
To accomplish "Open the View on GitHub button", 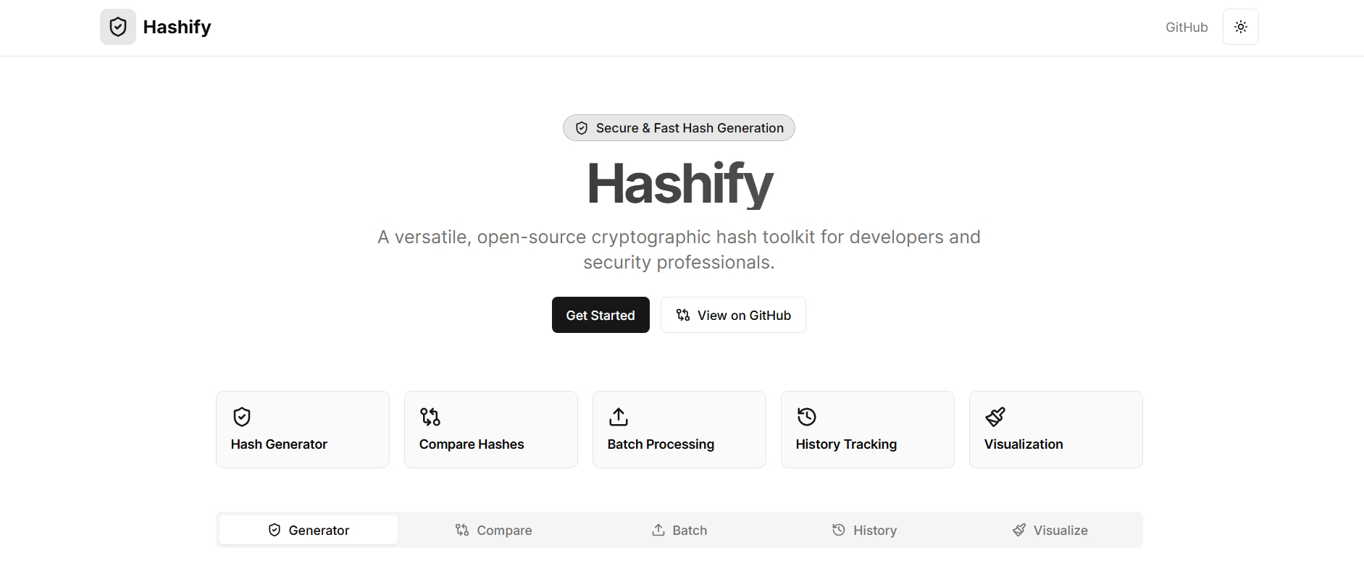I will pyautogui.click(x=732, y=315).
